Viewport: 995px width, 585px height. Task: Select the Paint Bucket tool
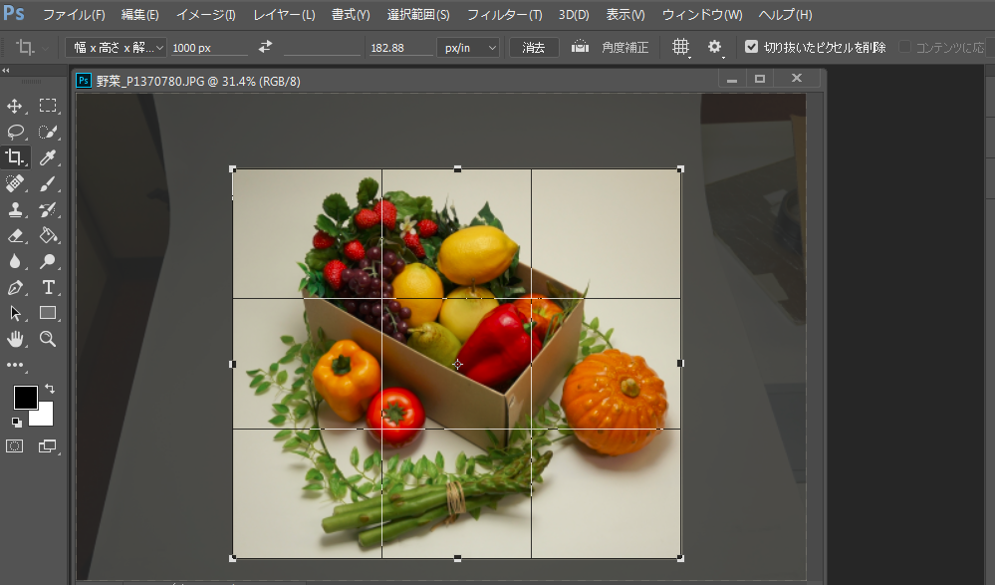click(48, 235)
